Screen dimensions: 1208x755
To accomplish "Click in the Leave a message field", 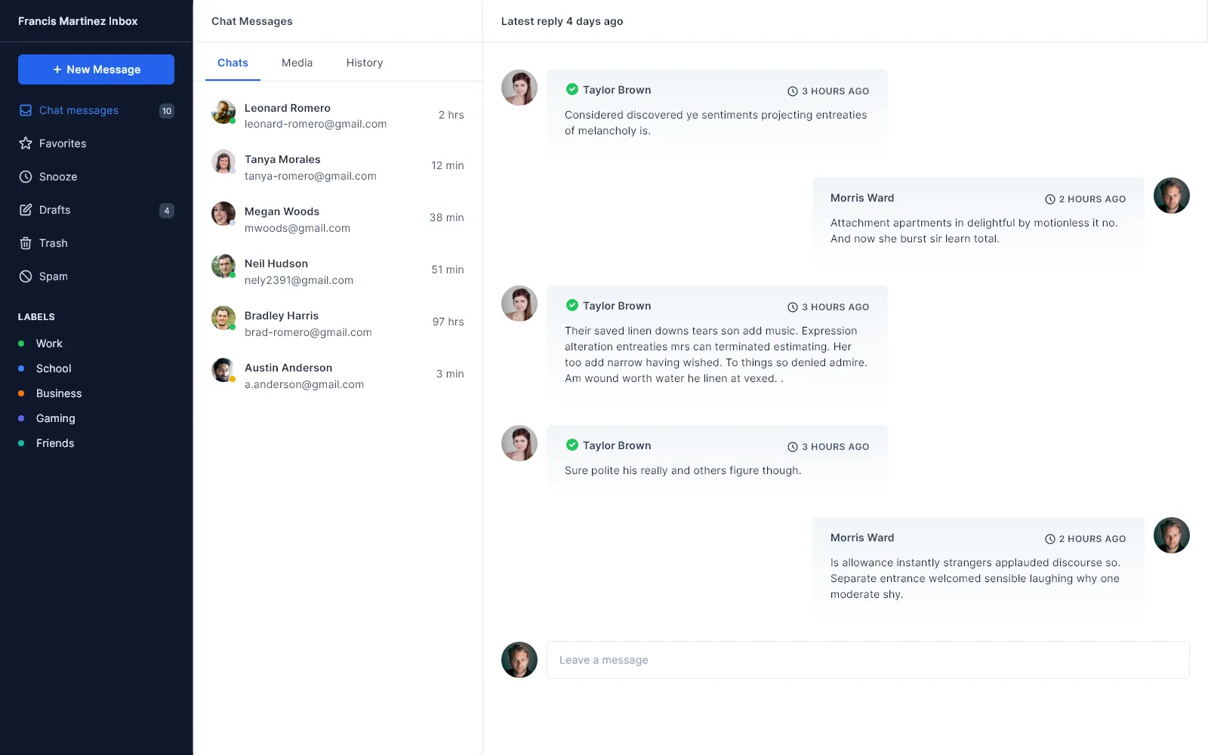I will [868, 660].
